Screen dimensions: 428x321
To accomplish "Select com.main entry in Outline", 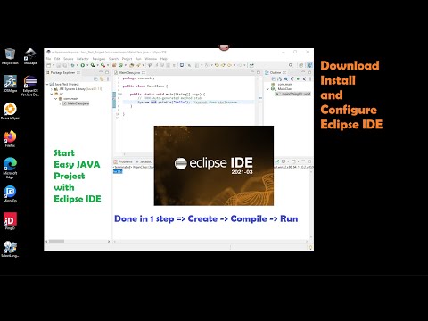I will (x=282, y=84).
